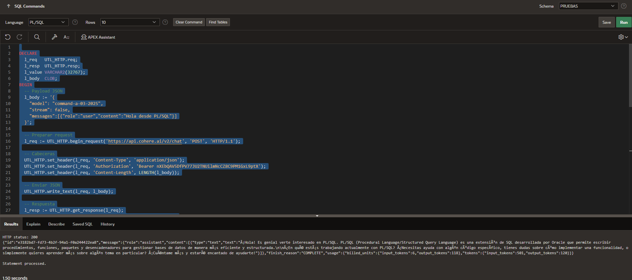
Task: Open the Find magnifier search tool
Action: coord(37,37)
